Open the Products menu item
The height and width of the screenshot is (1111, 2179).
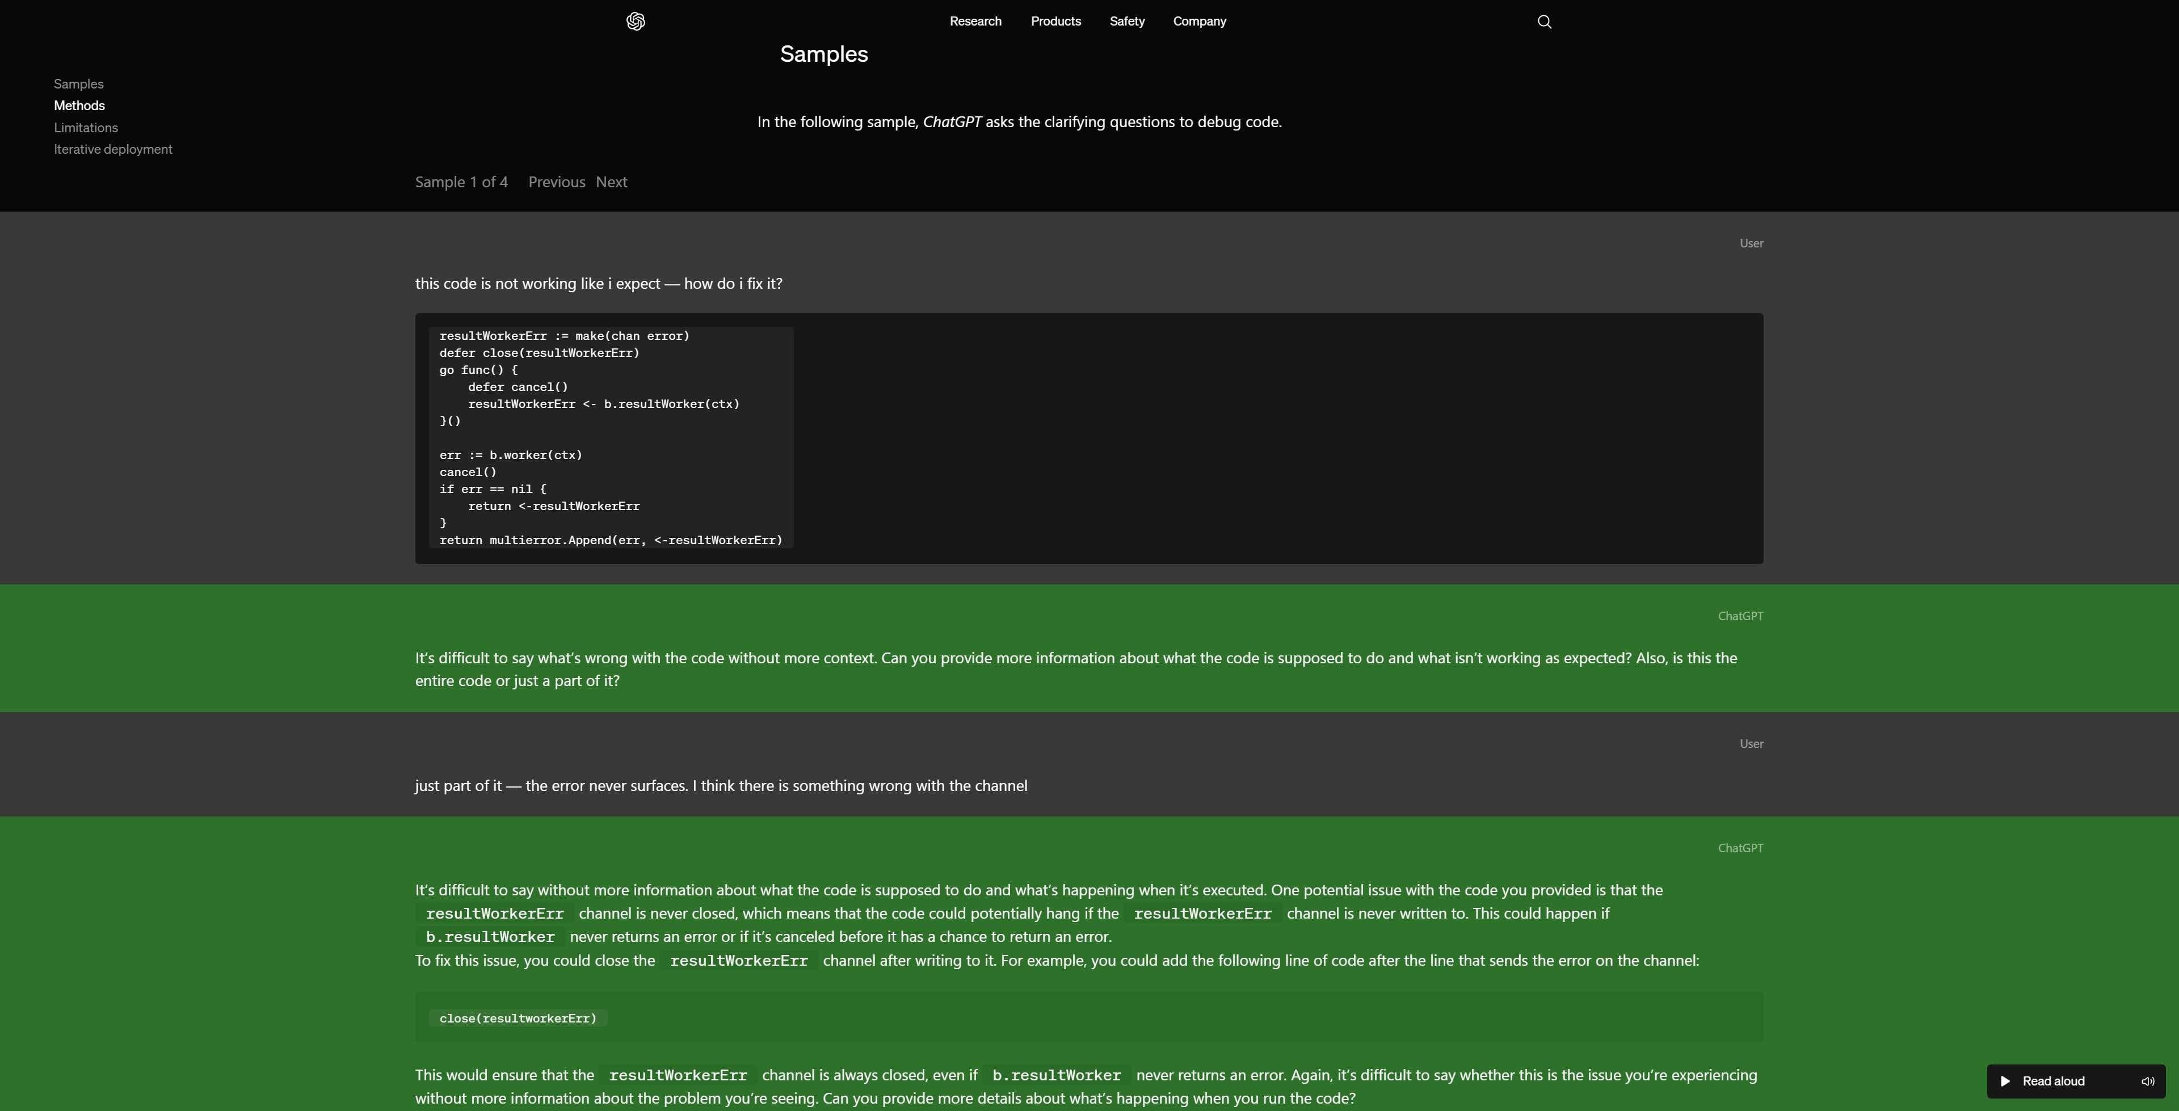point(1055,21)
